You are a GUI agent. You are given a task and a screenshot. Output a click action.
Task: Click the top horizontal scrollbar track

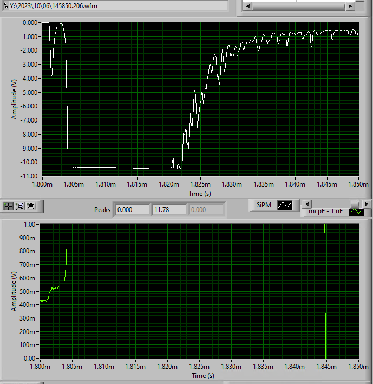(299, 6)
